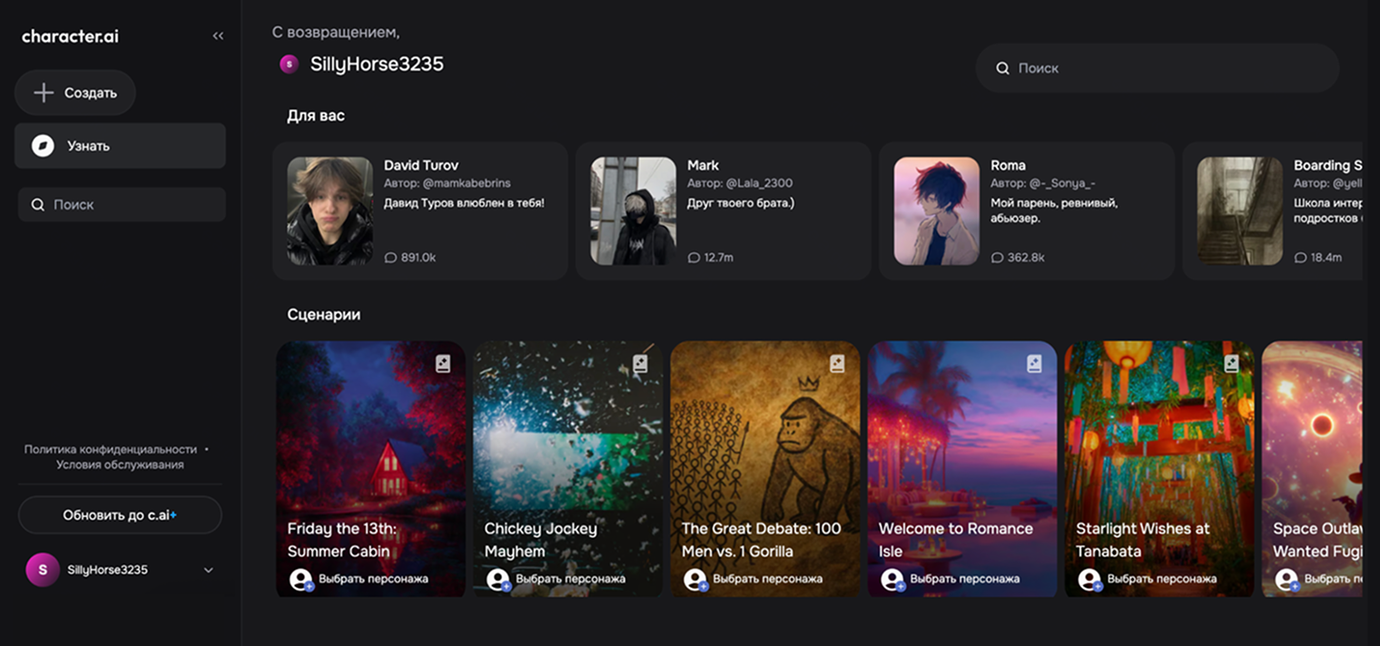
Task: Choose character for Starlight Wishes at Tanabata
Action: point(1147,579)
